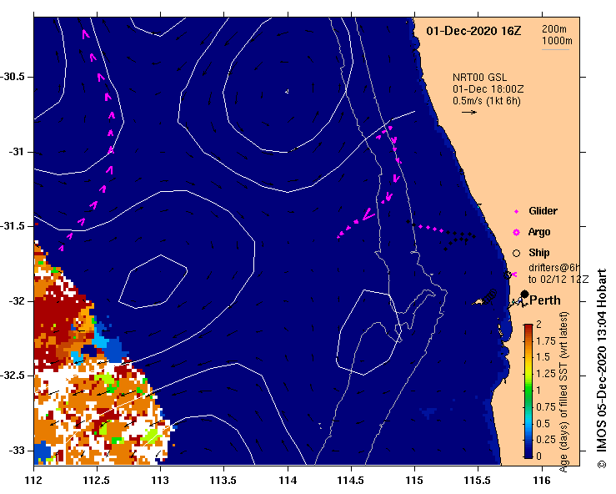Click the 116 longitude axis label
616x494 pixels.
tap(542, 481)
